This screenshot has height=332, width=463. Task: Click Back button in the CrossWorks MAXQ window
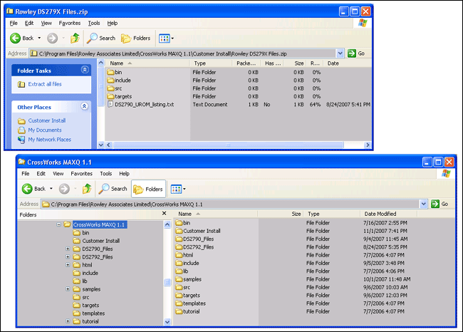click(33, 189)
